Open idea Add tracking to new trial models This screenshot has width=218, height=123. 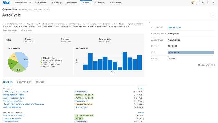tap(16, 92)
